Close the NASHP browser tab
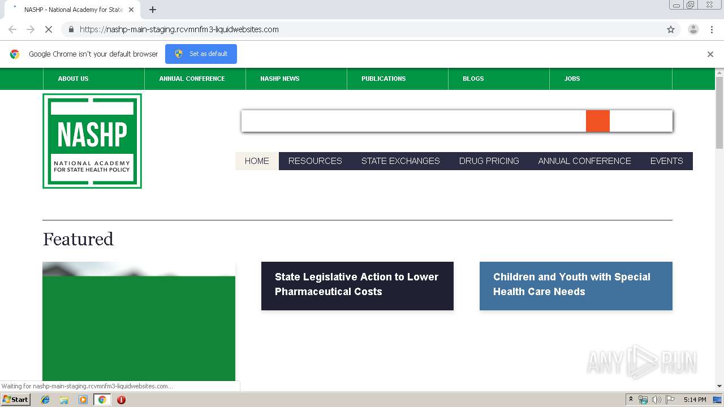This screenshot has height=407, width=724. coord(131,10)
